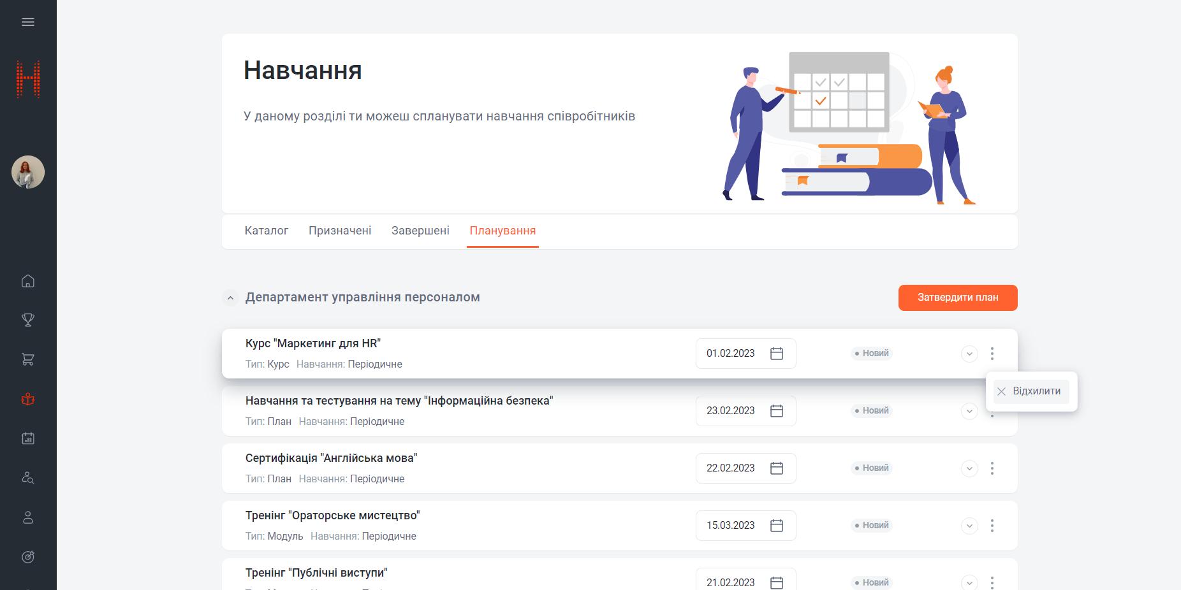
Task: Open calendar picker for 01.02.2023 date
Action: point(776,354)
